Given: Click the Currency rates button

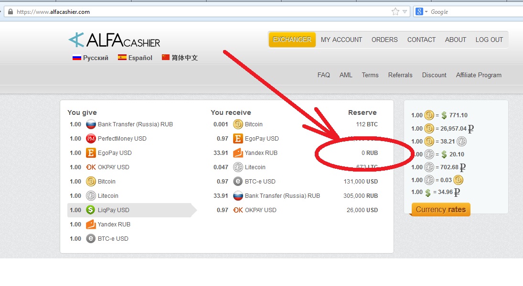Looking at the screenshot, I should [441, 209].
